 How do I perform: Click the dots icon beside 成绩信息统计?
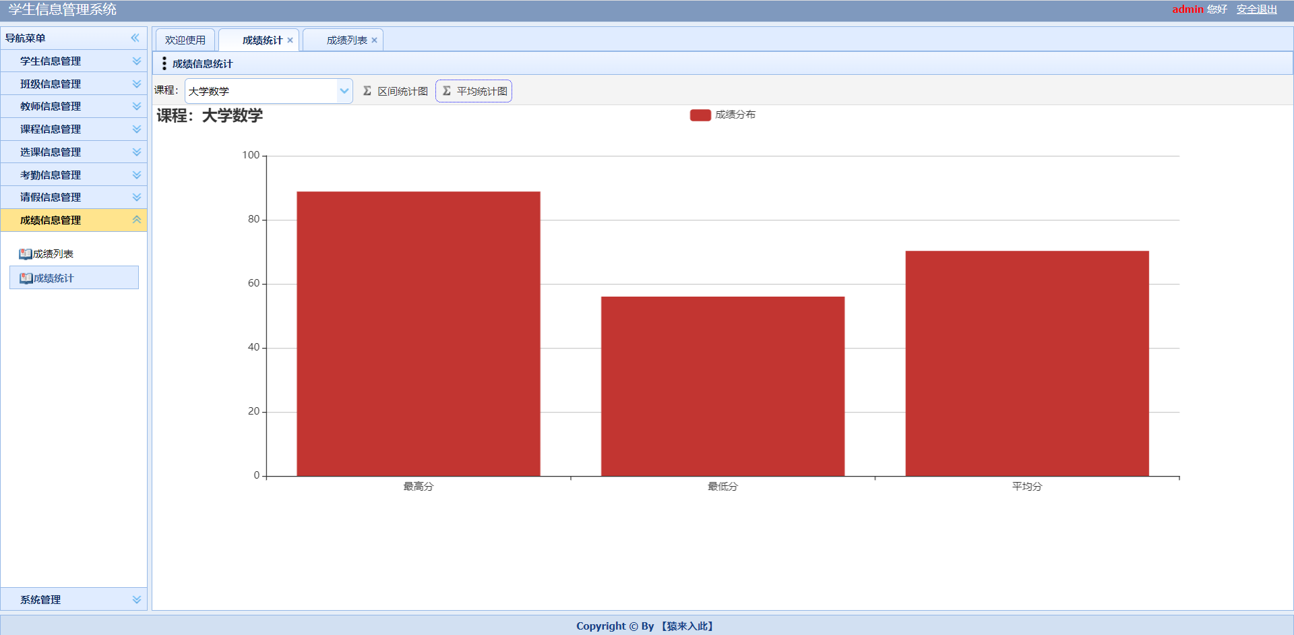pyautogui.click(x=164, y=63)
